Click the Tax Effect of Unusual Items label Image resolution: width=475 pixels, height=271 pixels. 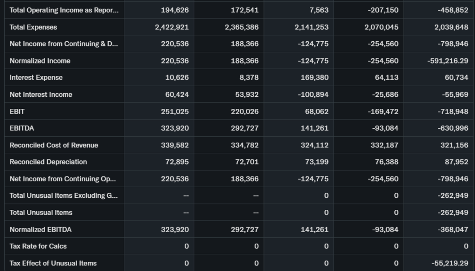point(53,263)
